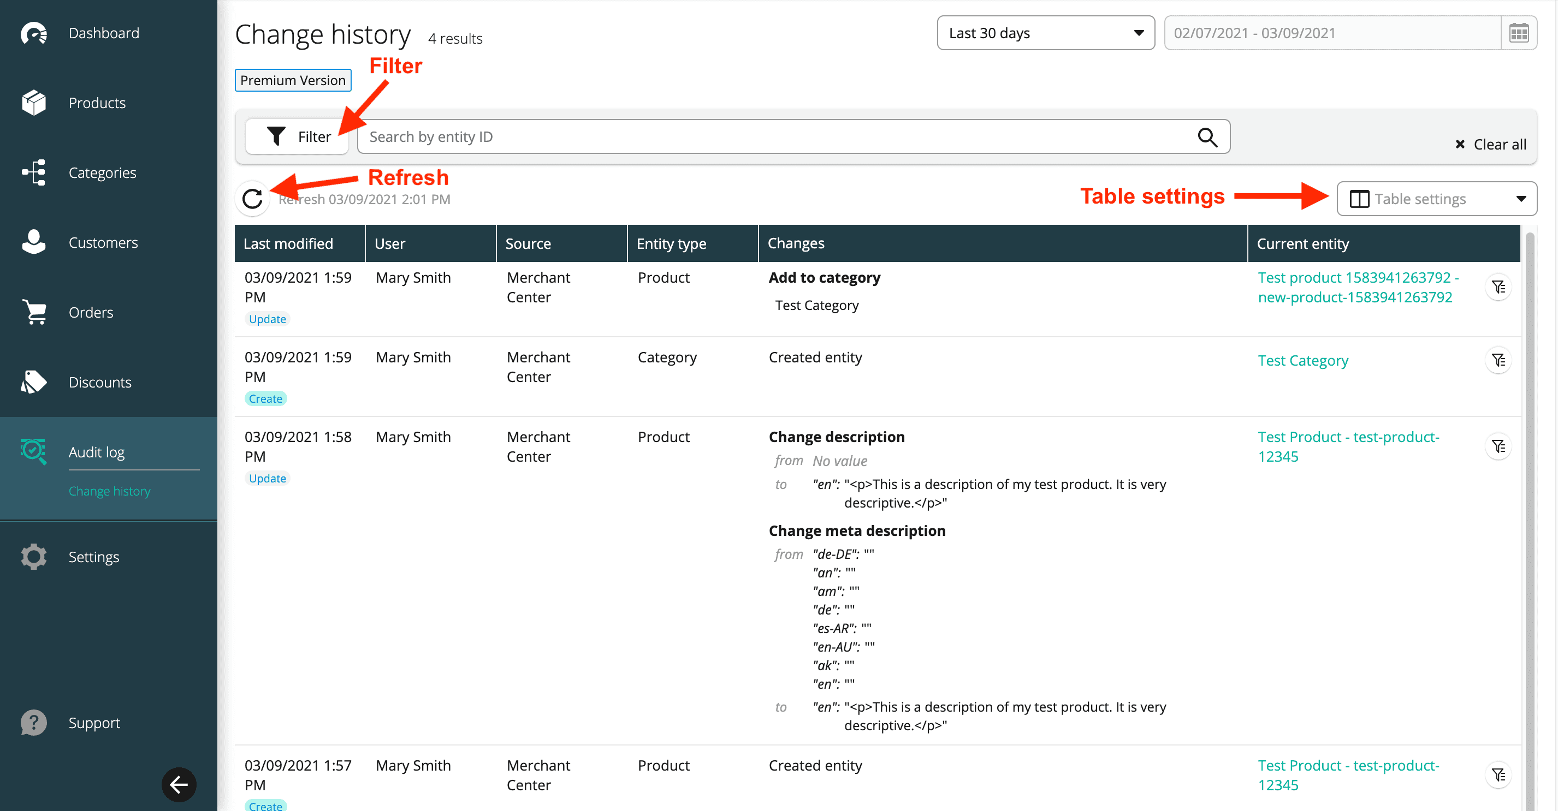Open the Discounts tag icon

pos(34,382)
